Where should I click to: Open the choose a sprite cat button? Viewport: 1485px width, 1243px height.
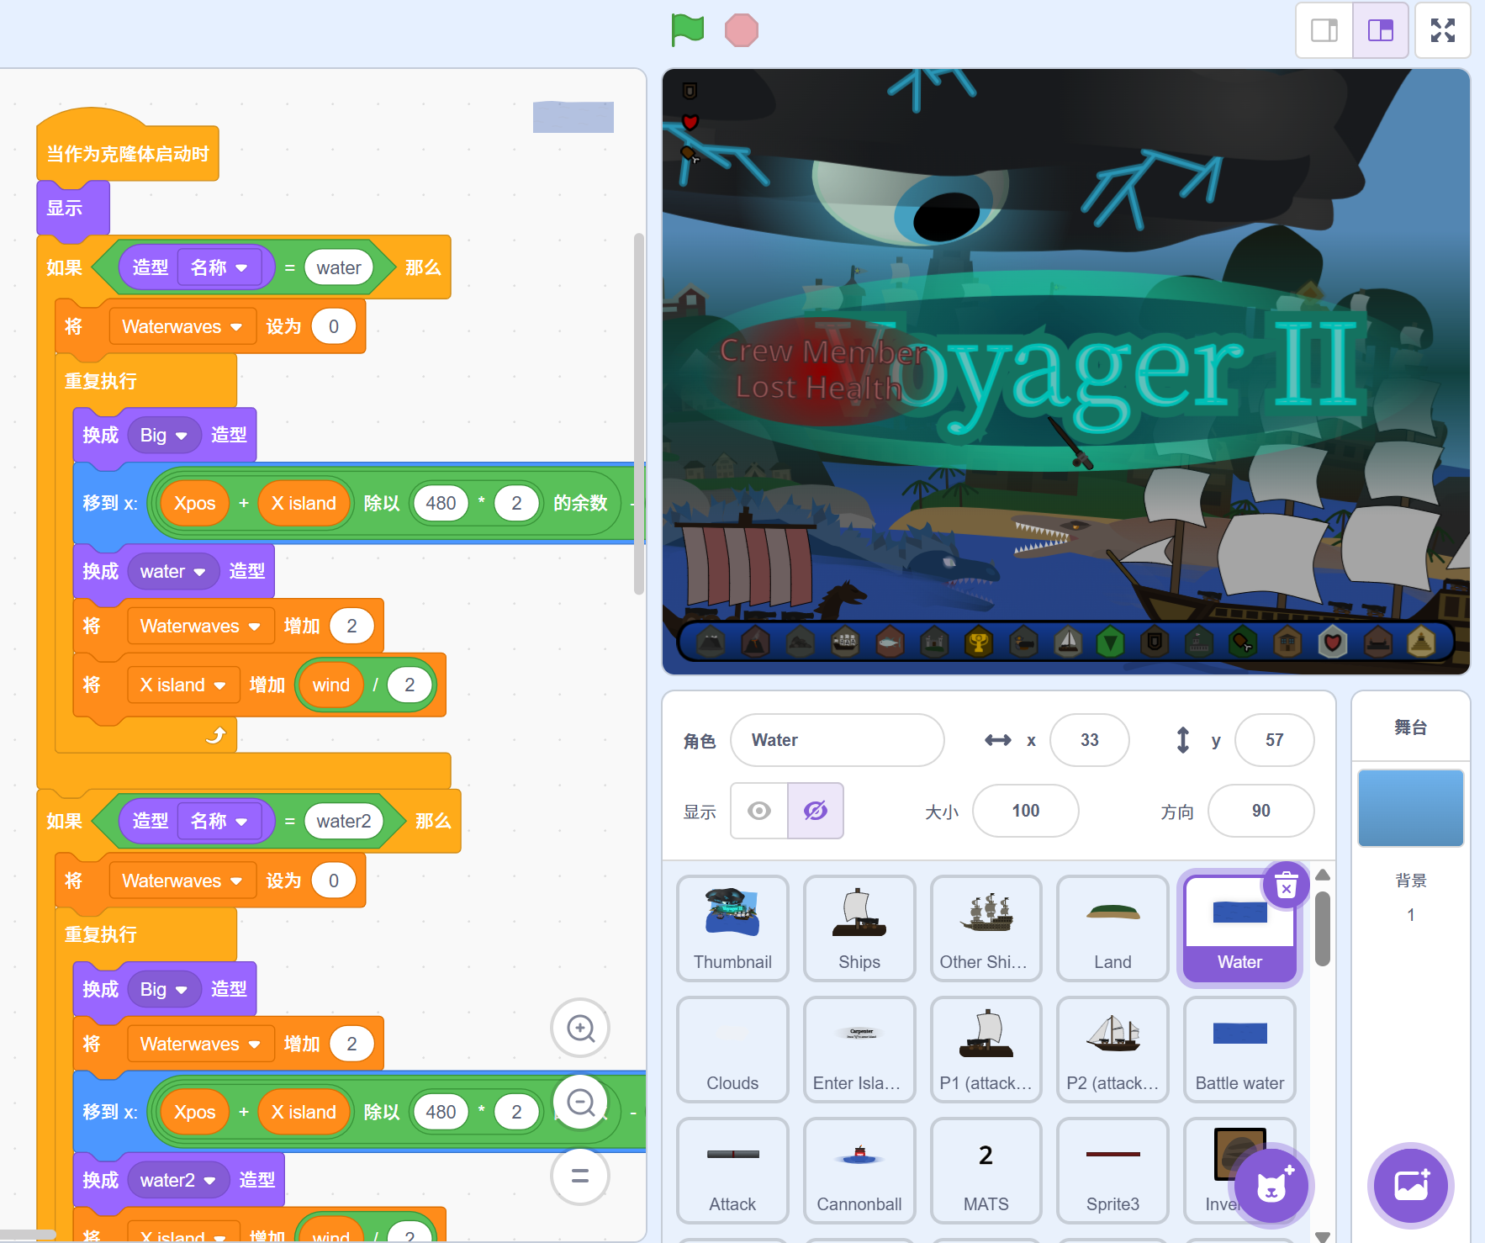tap(1271, 1186)
